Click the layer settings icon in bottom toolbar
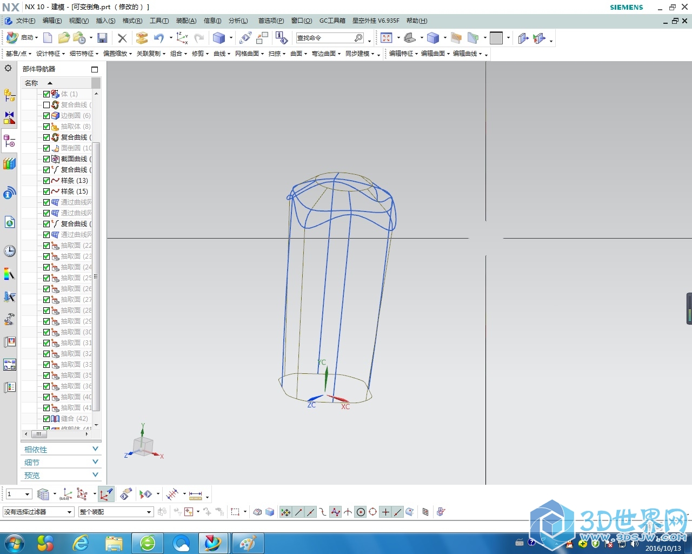 43,494
